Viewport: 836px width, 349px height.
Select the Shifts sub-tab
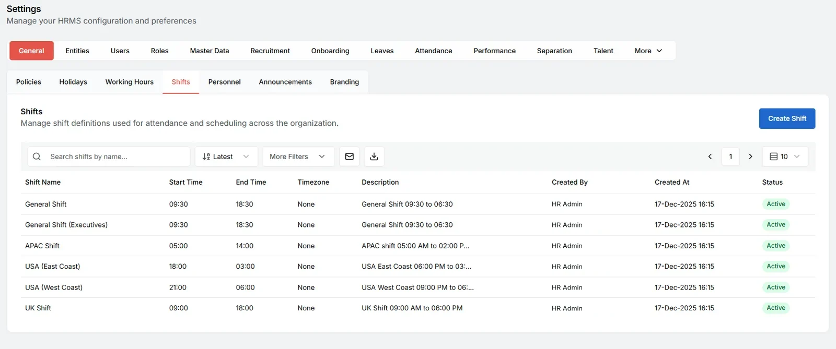pyautogui.click(x=181, y=82)
